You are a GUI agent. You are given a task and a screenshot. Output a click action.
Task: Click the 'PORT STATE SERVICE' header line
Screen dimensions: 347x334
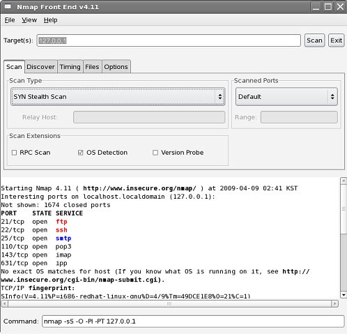tap(42, 213)
